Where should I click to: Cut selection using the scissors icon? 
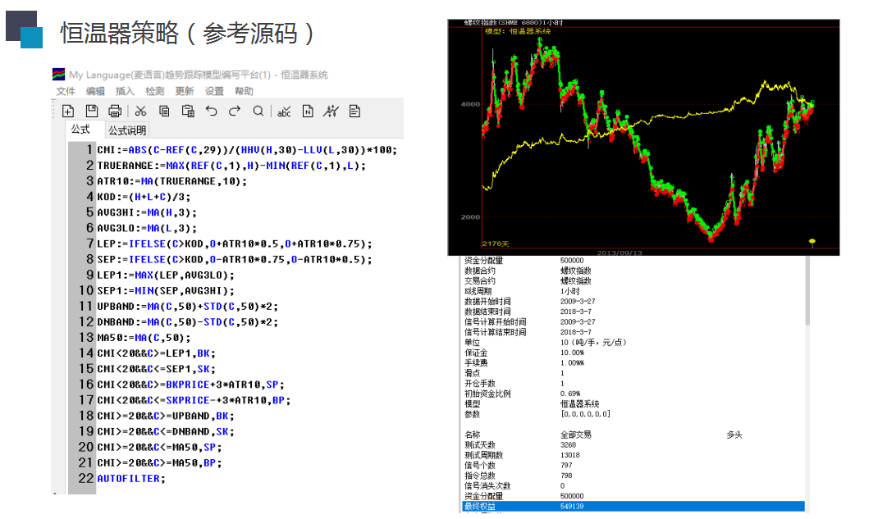(x=141, y=112)
